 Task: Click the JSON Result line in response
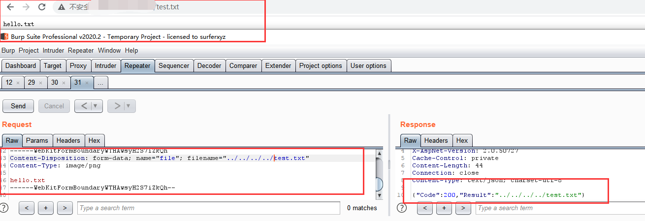(x=498, y=195)
